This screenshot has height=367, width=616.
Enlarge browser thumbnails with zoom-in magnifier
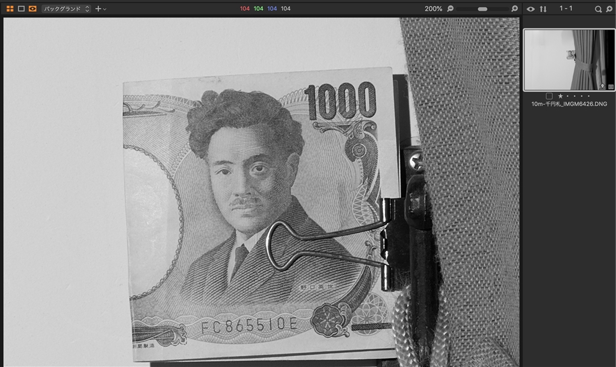[x=610, y=9]
